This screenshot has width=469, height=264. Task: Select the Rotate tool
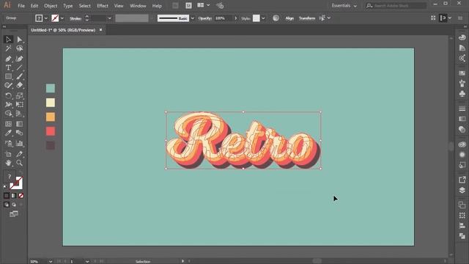[8, 96]
